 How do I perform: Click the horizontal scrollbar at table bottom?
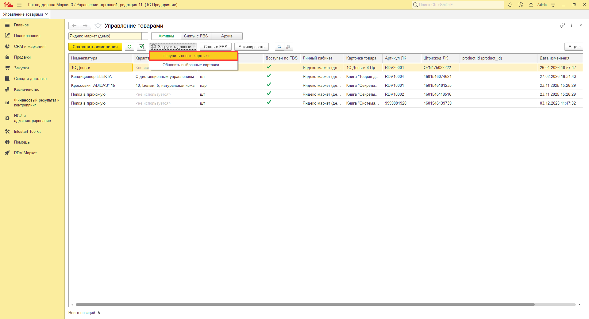click(305, 305)
